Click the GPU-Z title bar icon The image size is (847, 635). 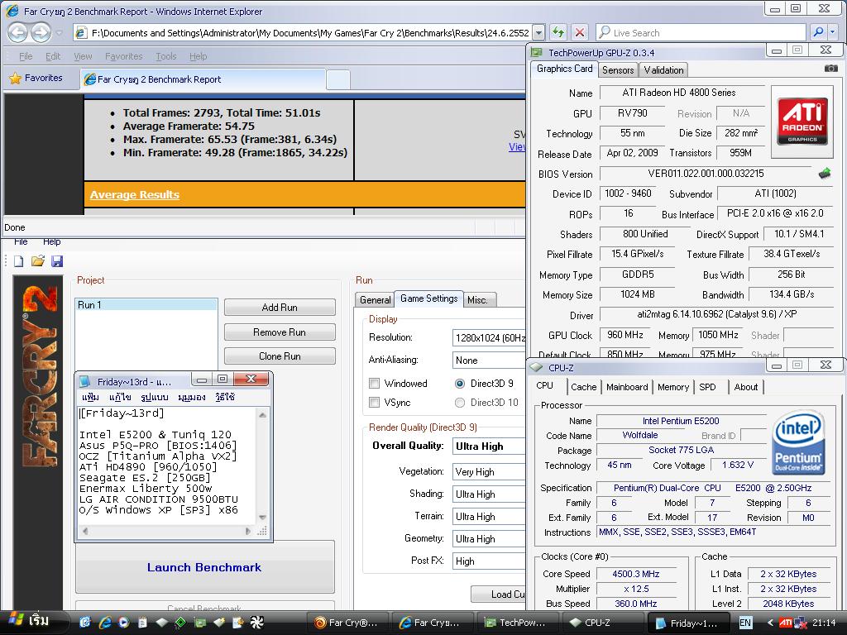536,52
